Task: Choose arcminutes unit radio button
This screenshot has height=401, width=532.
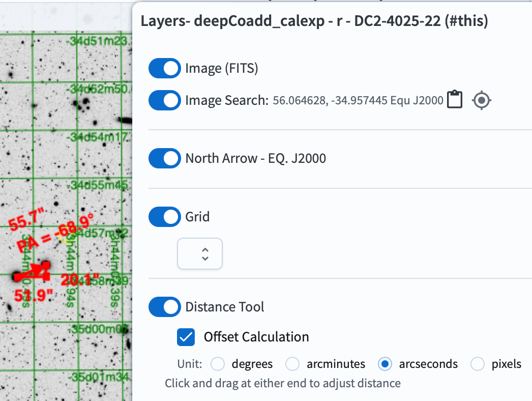Action: pyautogui.click(x=292, y=364)
